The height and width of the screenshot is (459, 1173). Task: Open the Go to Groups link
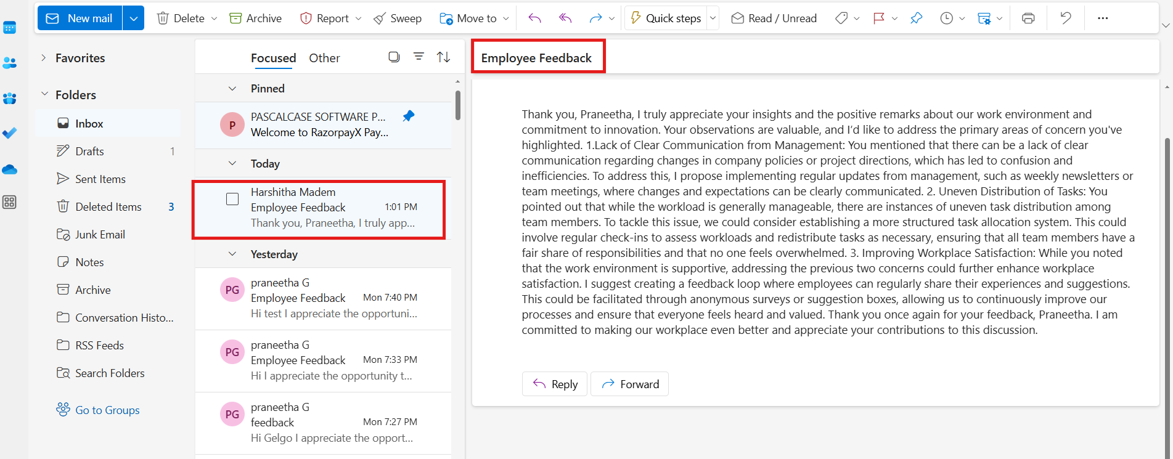pos(107,410)
